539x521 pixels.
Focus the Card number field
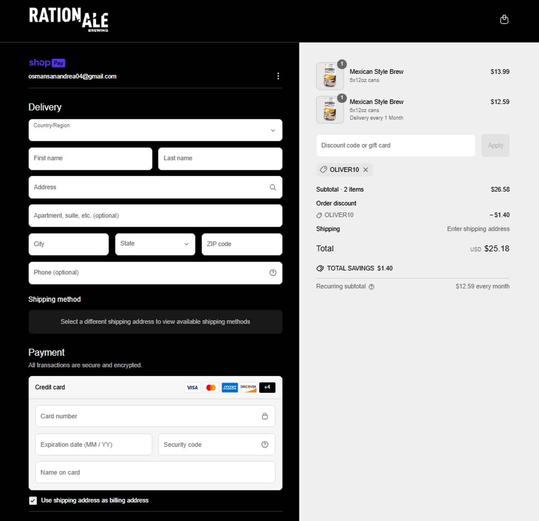click(x=155, y=416)
